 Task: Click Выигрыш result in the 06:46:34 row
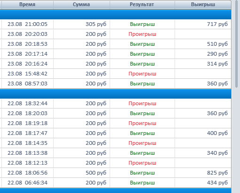(x=142, y=183)
